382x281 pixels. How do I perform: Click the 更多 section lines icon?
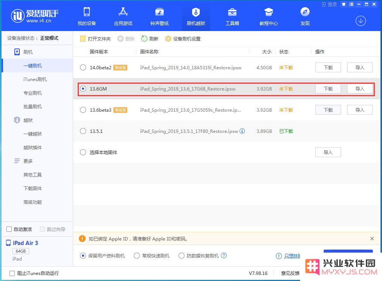[17, 161]
